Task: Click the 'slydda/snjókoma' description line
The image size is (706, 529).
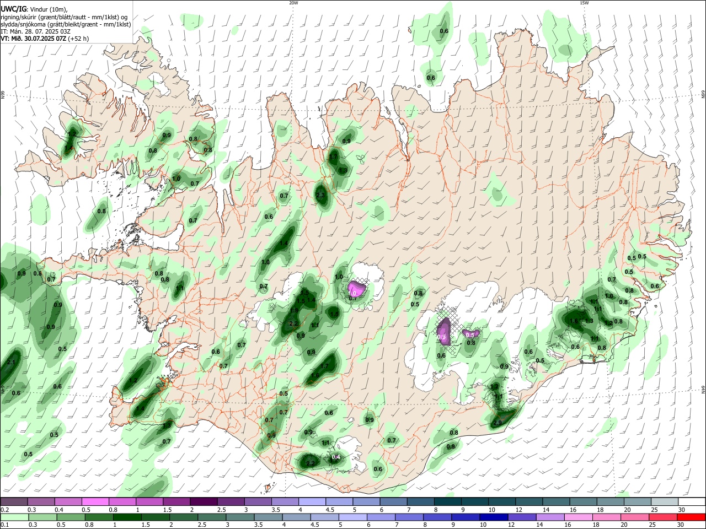Action: click(66, 24)
